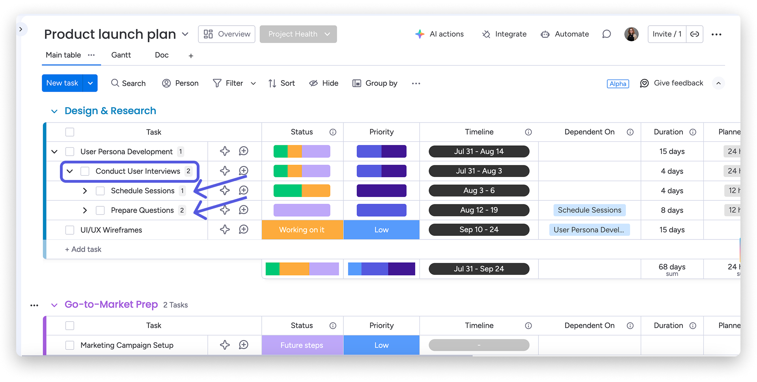This screenshot has width=757, height=382.
Task: Click the Give feedback link
Action: tap(678, 83)
